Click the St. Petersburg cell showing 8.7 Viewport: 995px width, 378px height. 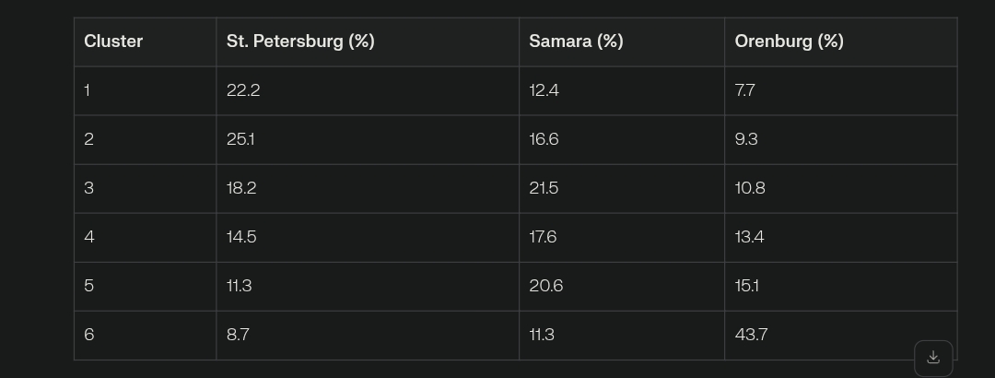[x=368, y=336]
